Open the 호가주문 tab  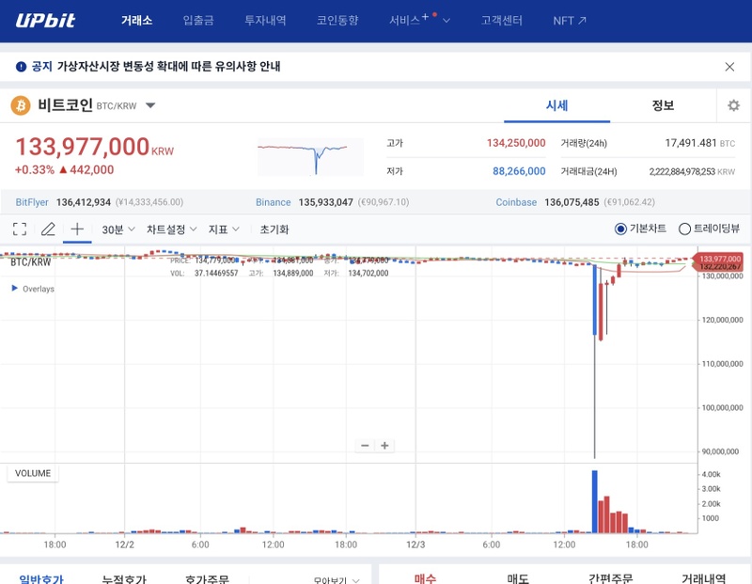pyautogui.click(x=207, y=579)
